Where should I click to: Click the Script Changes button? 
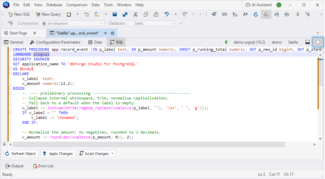(94, 154)
